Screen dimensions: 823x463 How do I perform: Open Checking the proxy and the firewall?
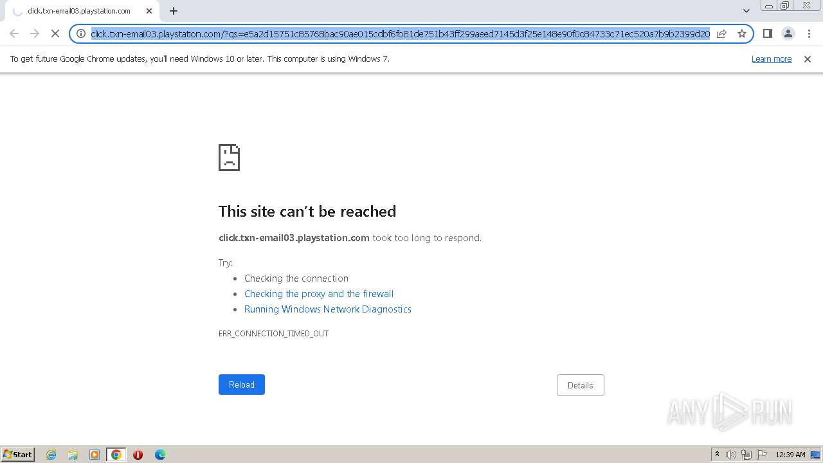319,294
